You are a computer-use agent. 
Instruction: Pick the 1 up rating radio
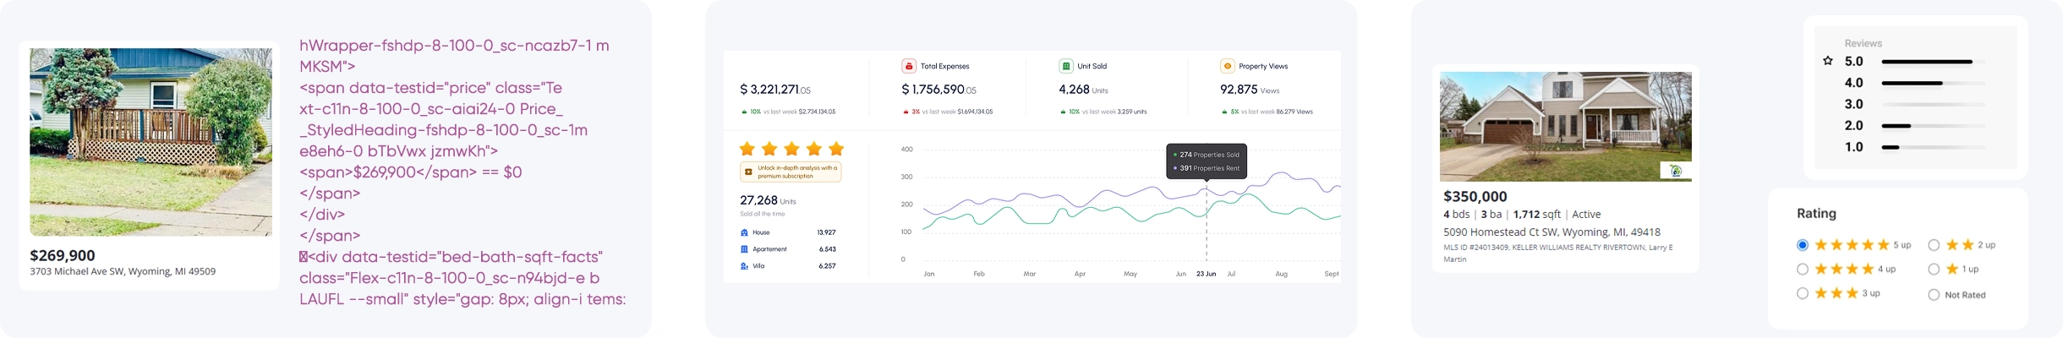[1934, 270]
